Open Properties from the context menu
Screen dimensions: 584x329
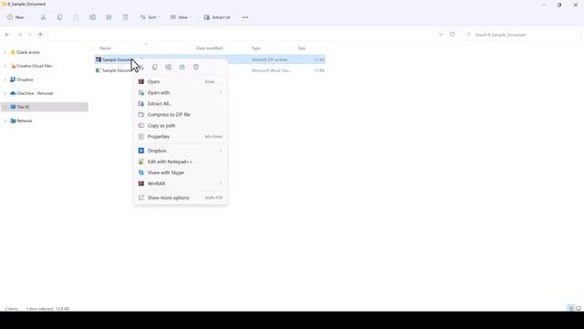pos(181,136)
